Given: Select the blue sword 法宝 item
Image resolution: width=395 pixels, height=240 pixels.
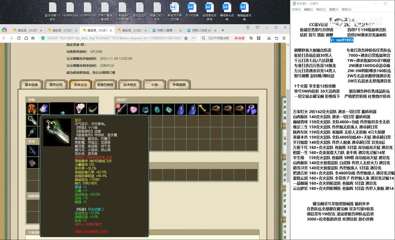Looking at the screenshot, I should 32,151.
